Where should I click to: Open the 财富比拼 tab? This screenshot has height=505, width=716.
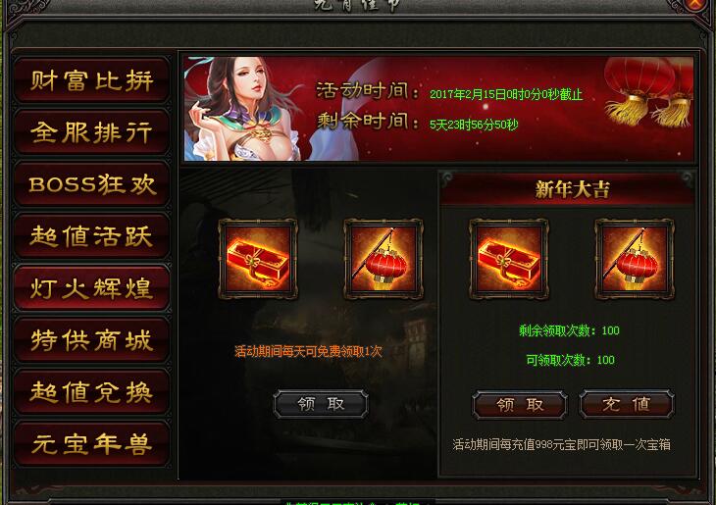point(92,80)
